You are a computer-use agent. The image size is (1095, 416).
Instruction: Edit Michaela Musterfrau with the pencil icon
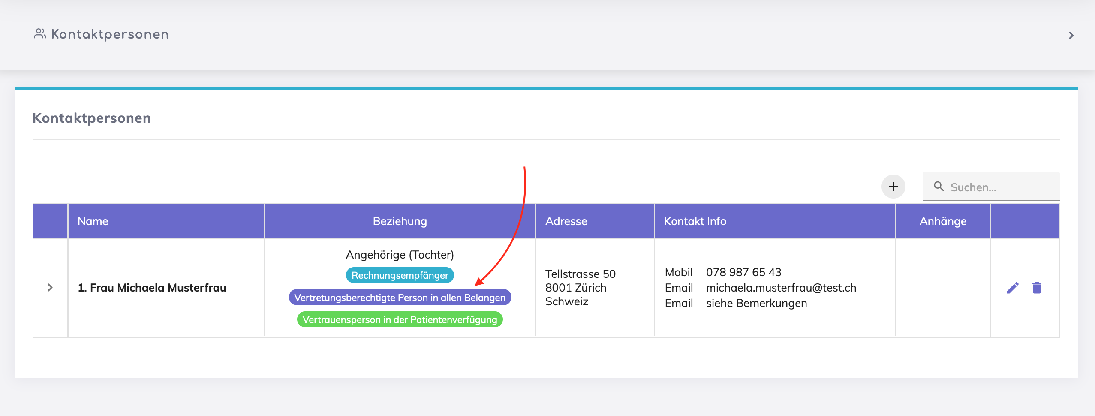click(1013, 288)
